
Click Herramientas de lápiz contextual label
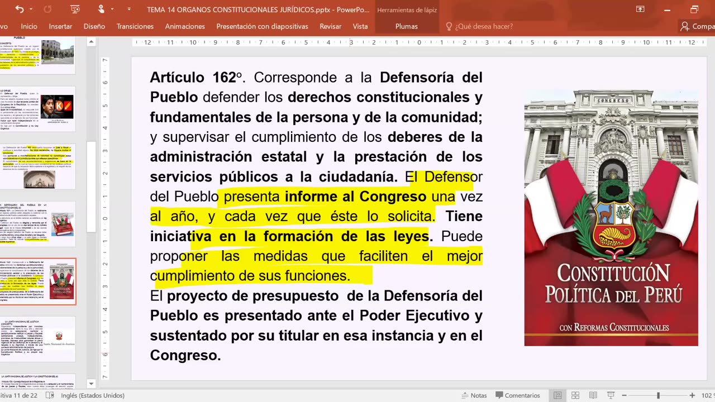407,10
